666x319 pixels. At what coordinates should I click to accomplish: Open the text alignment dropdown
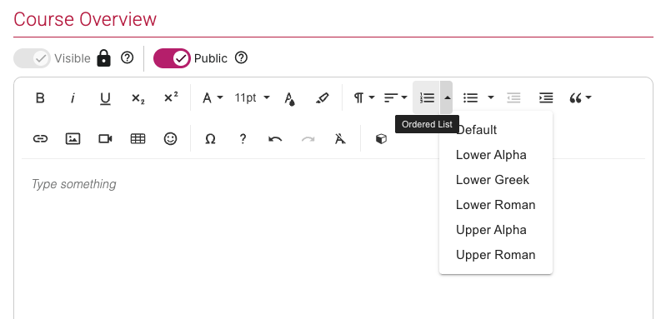(395, 98)
